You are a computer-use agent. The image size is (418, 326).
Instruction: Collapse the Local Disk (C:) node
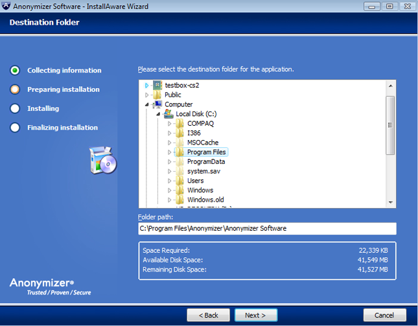coord(158,114)
